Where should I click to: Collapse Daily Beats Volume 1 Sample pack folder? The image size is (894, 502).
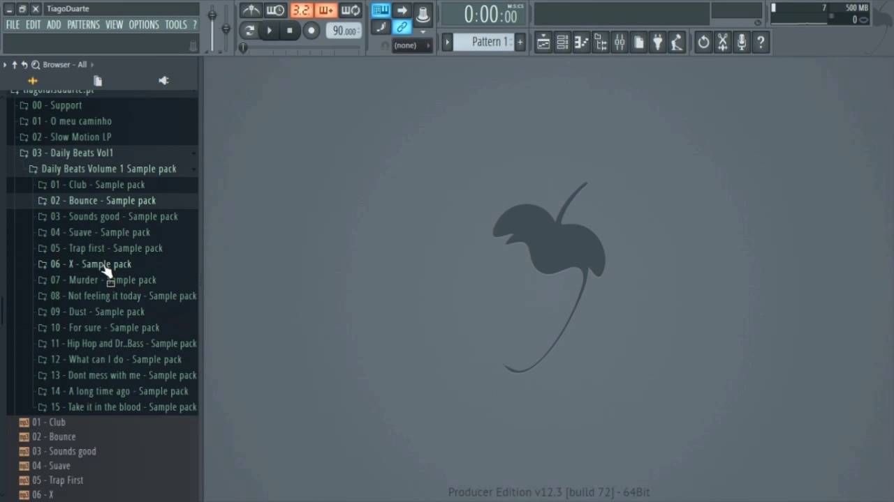click(x=102, y=169)
